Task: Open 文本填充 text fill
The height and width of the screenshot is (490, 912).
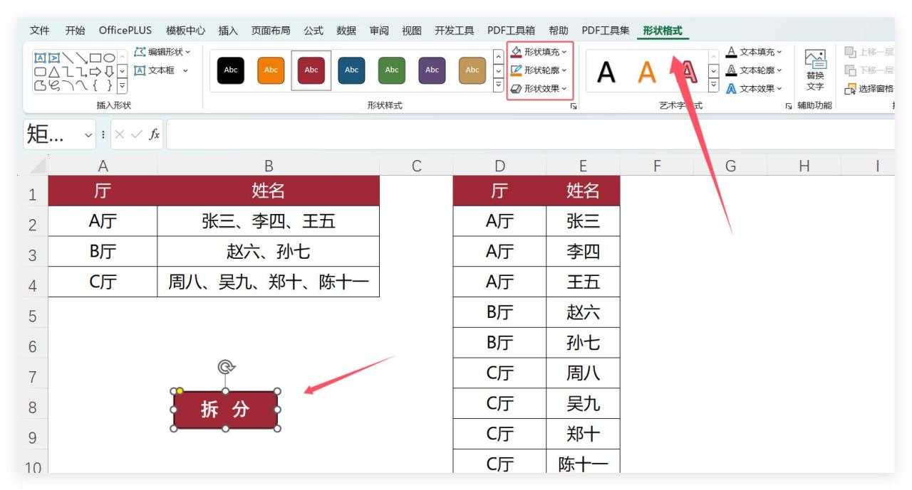Action: [754, 52]
